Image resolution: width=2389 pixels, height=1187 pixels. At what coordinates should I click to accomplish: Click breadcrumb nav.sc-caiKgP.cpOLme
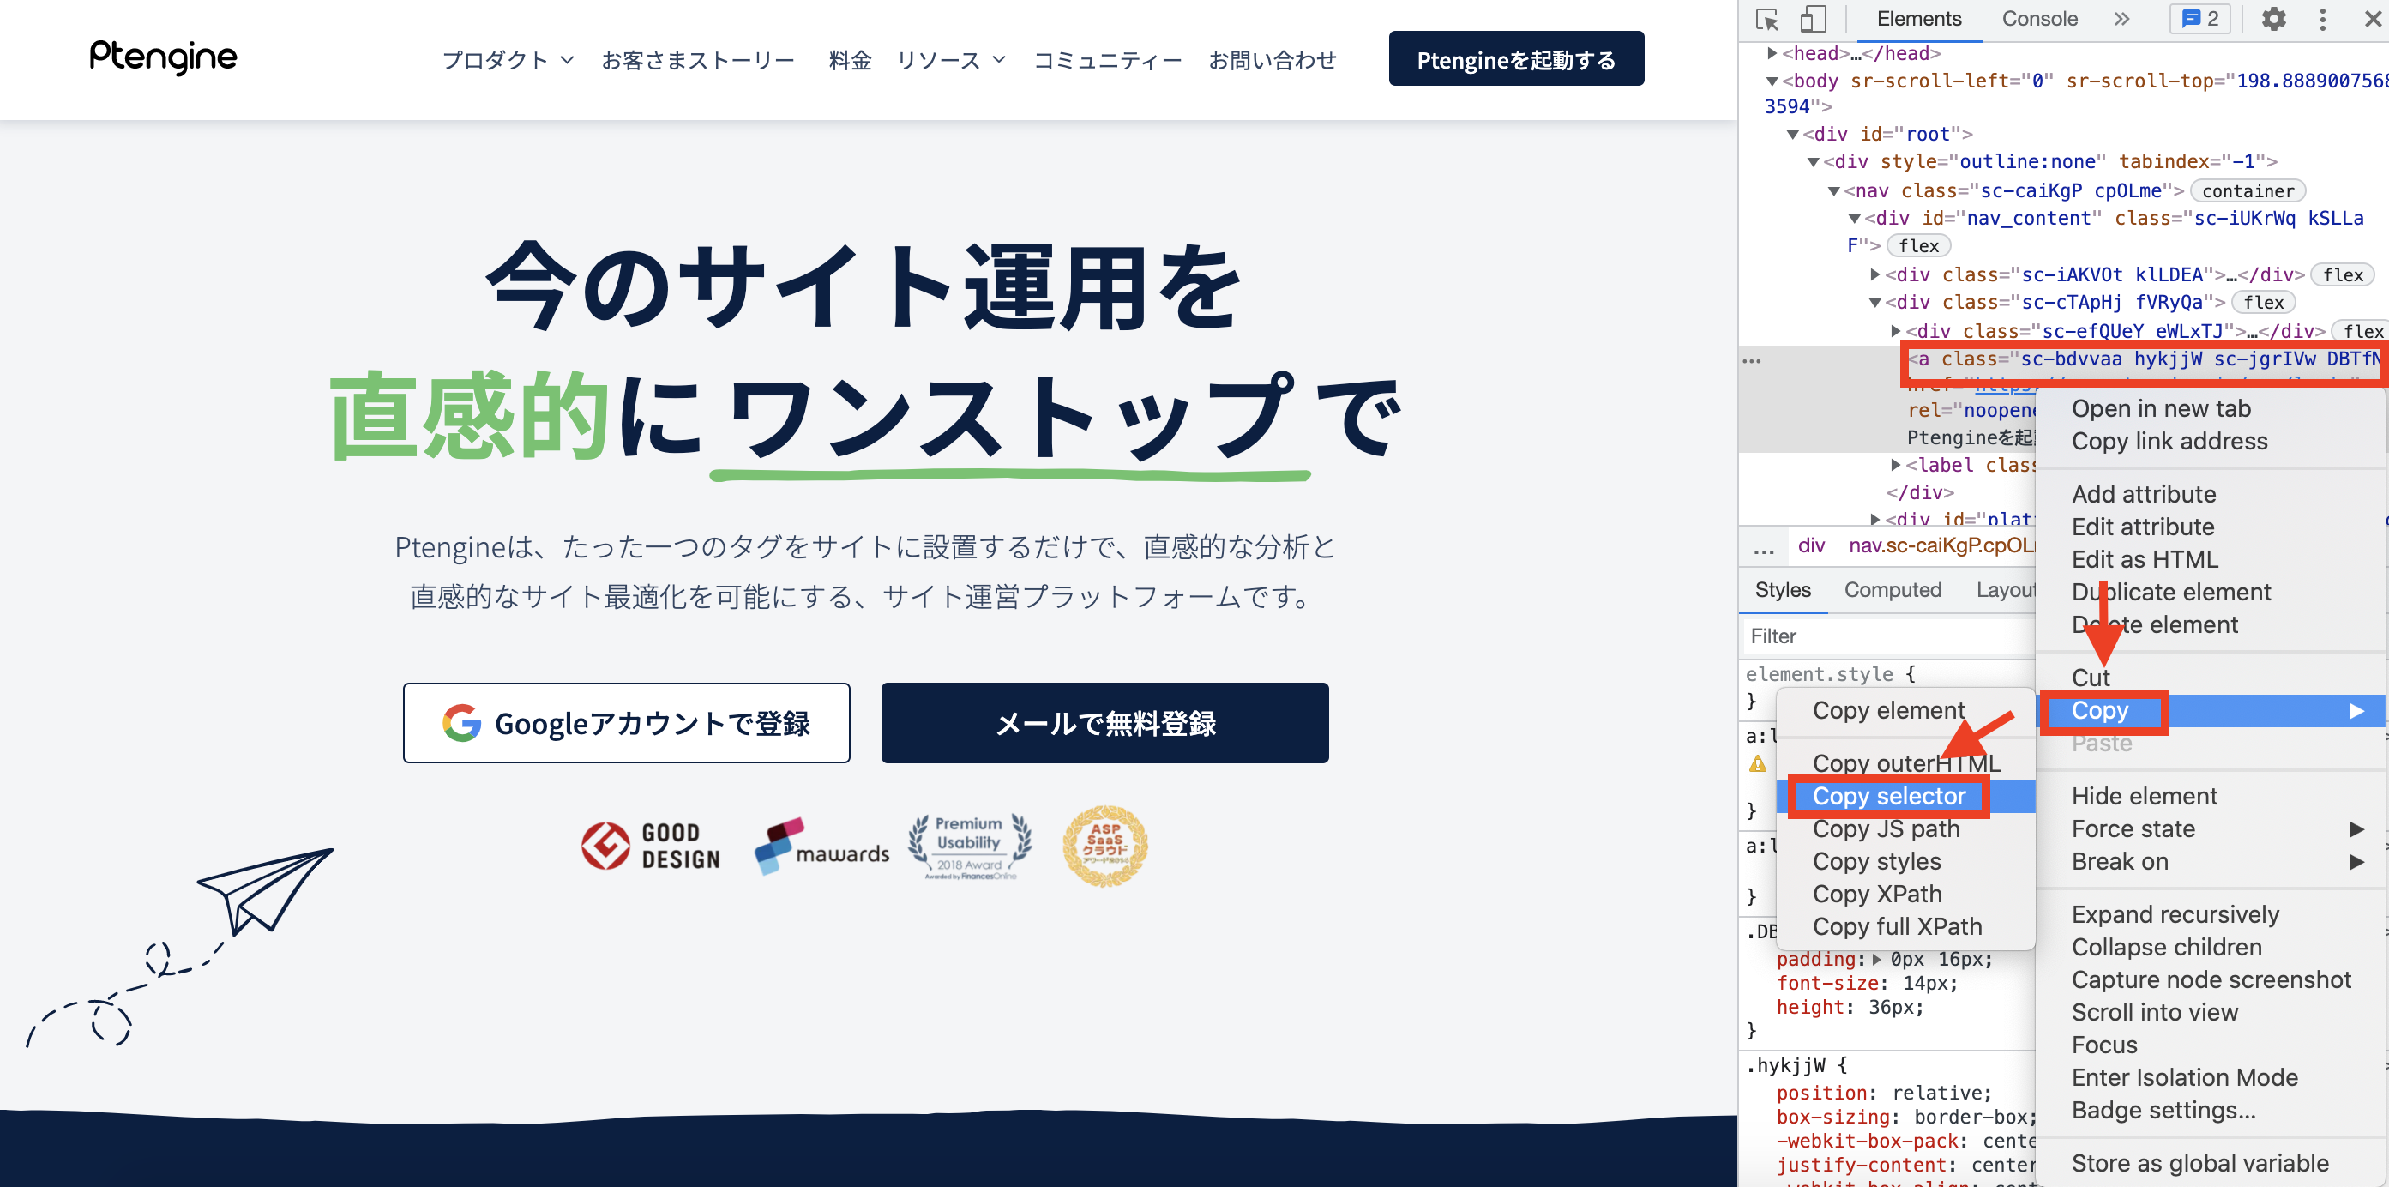(1942, 546)
